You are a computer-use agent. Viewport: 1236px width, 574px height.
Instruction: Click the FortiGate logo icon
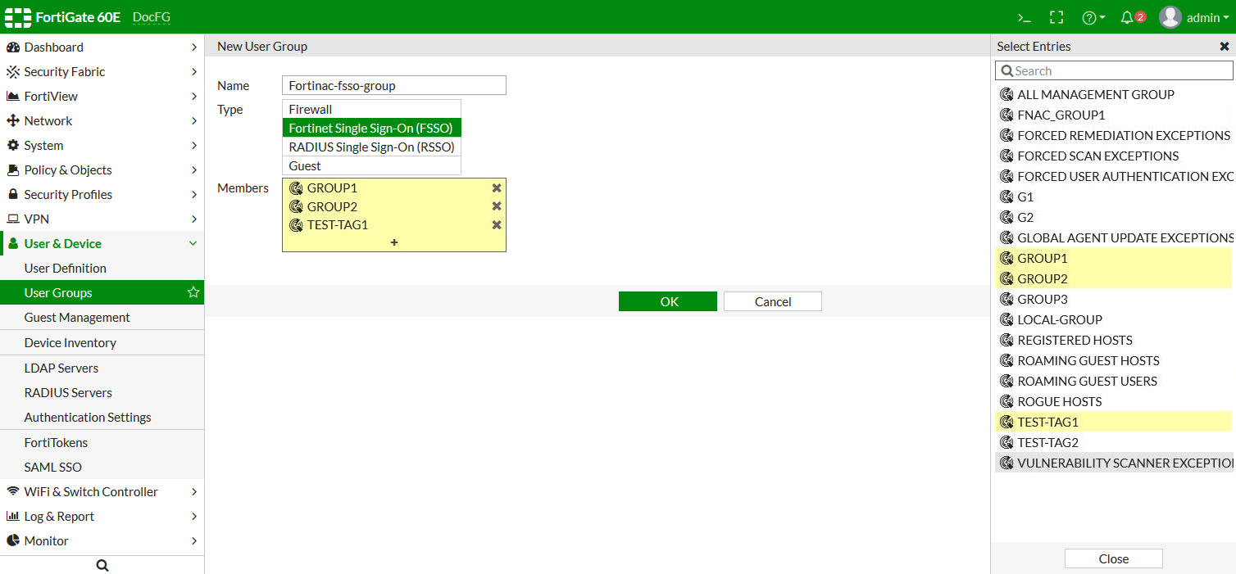[17, 17]
